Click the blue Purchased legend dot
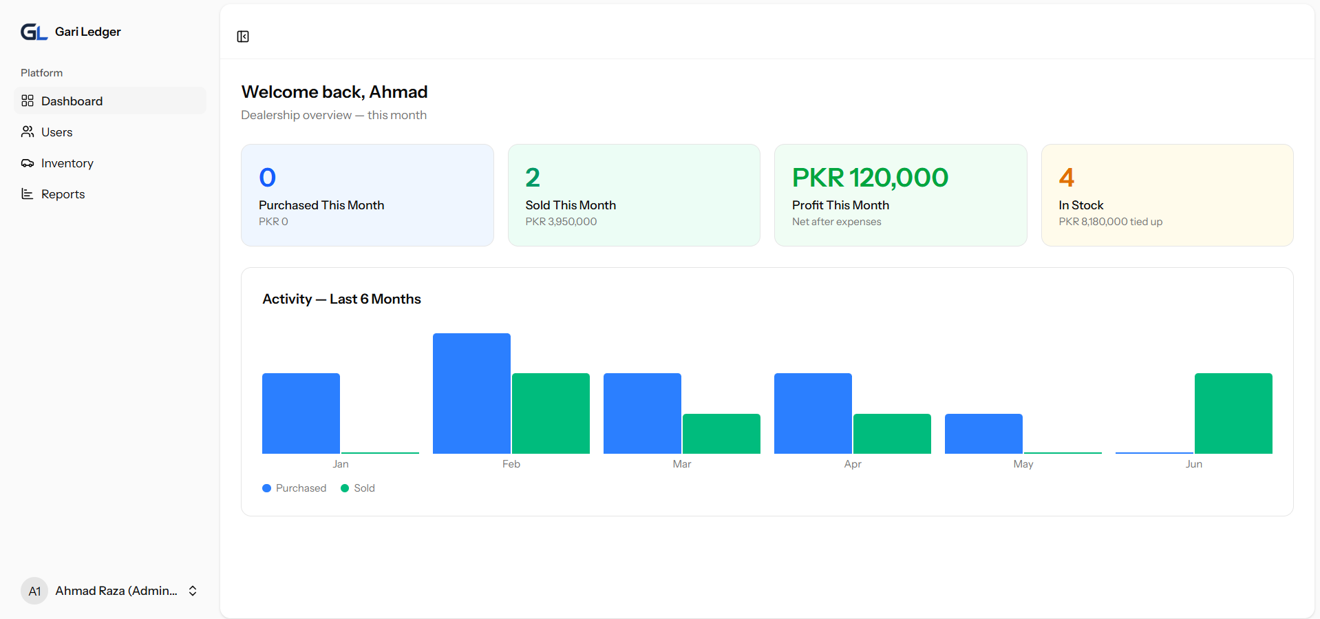Screen dimensions: 1320x619 (x=267, y=488)
